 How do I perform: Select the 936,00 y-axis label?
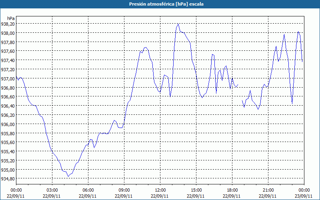pos(8,124)
